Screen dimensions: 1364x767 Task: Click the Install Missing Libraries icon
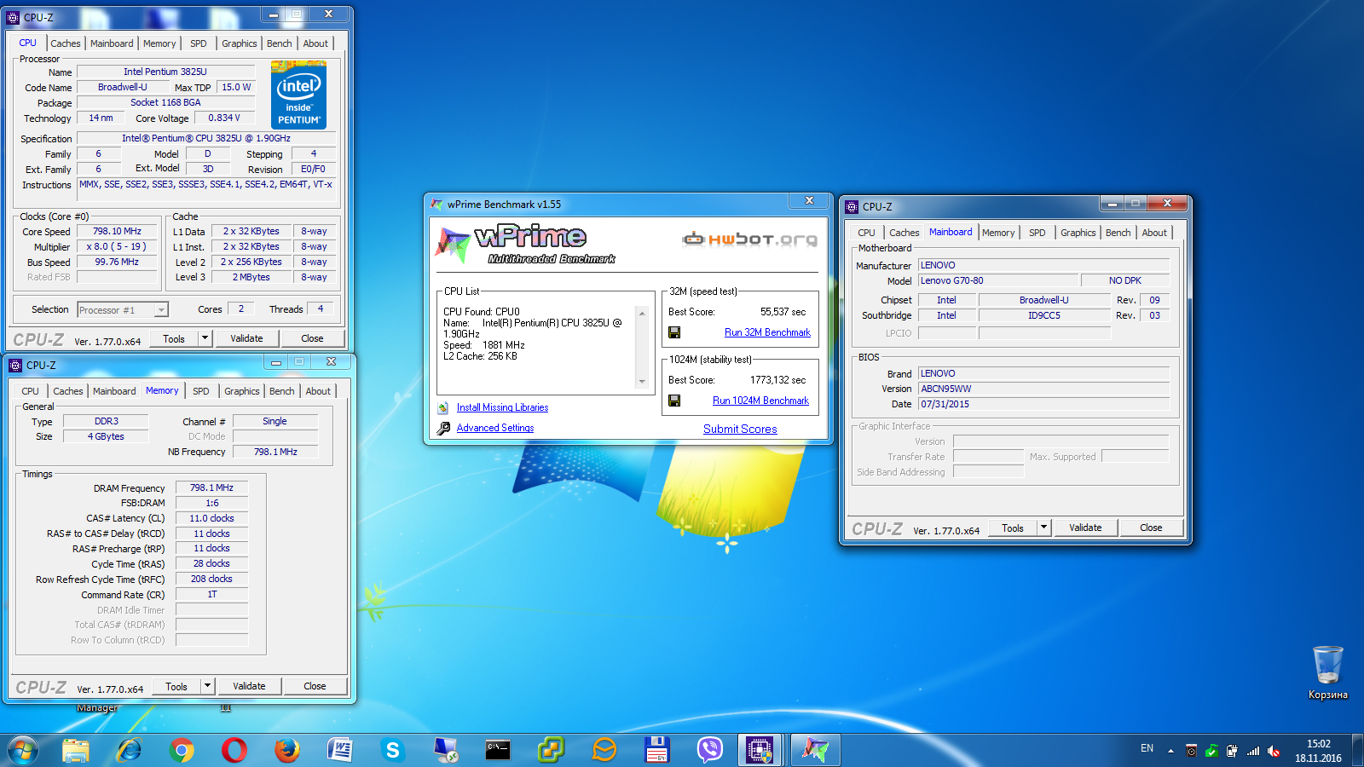coord(443,408)
